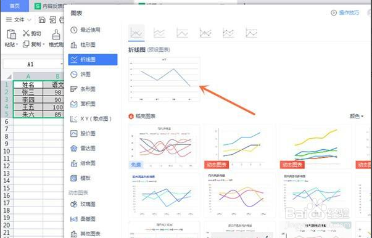Click the 粘贴 paste icon in the toolbar
The height and width of the screenshot is (238, 372).
[11, 35]
